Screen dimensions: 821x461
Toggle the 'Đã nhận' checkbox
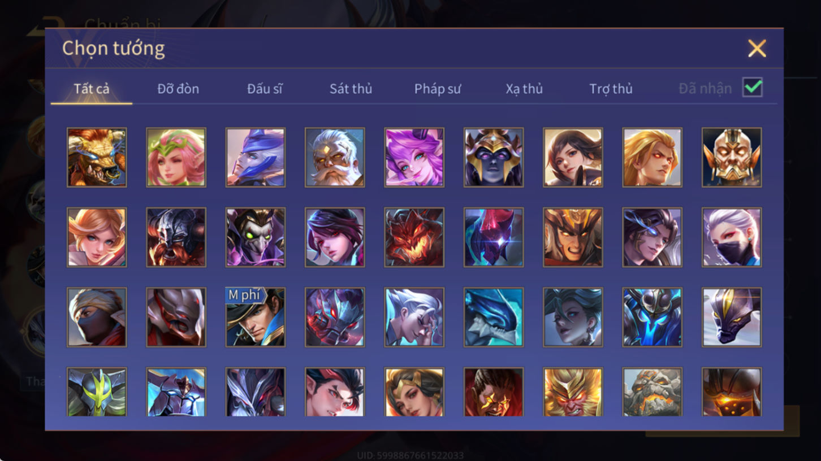753,88
